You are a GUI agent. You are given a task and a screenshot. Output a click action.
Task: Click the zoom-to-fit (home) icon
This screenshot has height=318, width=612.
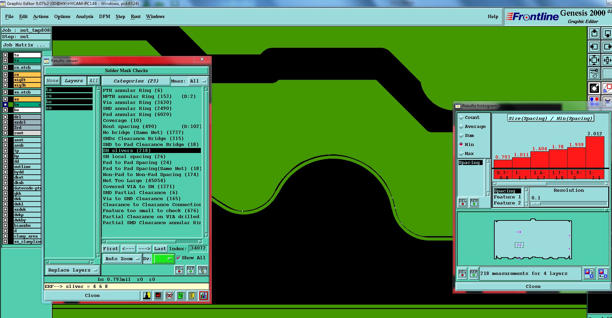[x=594, y=60]
